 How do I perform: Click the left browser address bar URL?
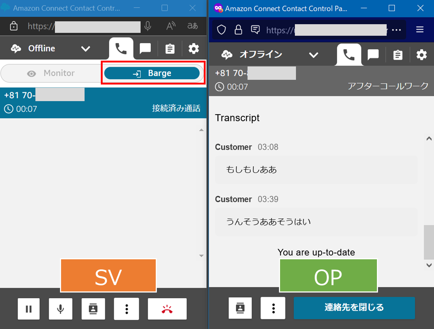point(84,26)
